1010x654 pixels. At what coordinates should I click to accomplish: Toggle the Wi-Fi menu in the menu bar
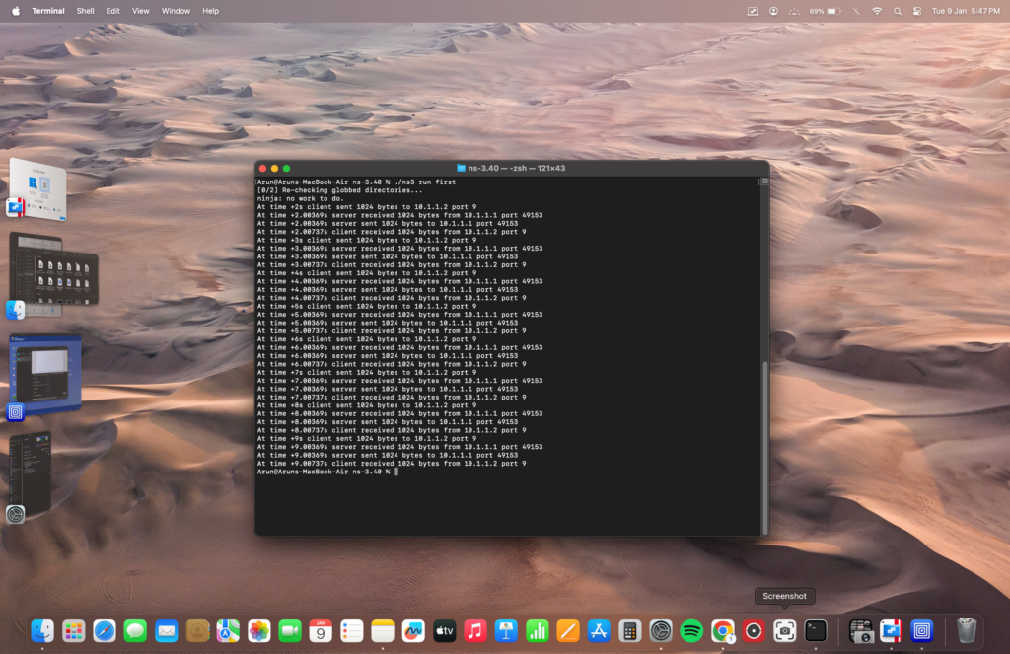[877, 11]
